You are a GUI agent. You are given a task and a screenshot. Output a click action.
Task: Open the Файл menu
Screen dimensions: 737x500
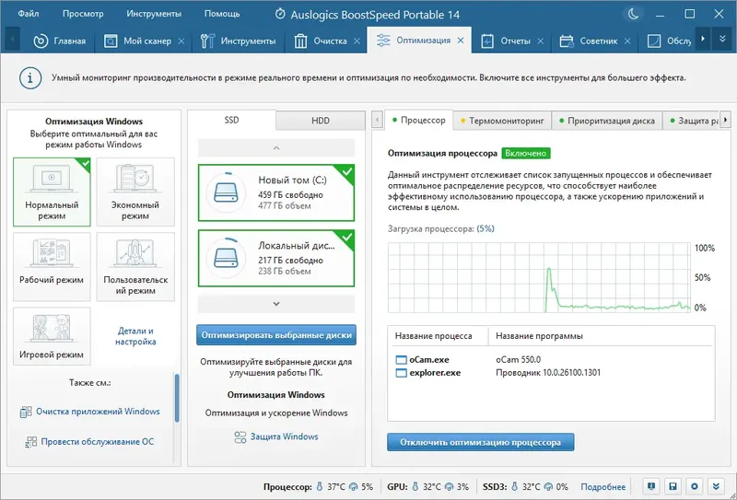29,14
